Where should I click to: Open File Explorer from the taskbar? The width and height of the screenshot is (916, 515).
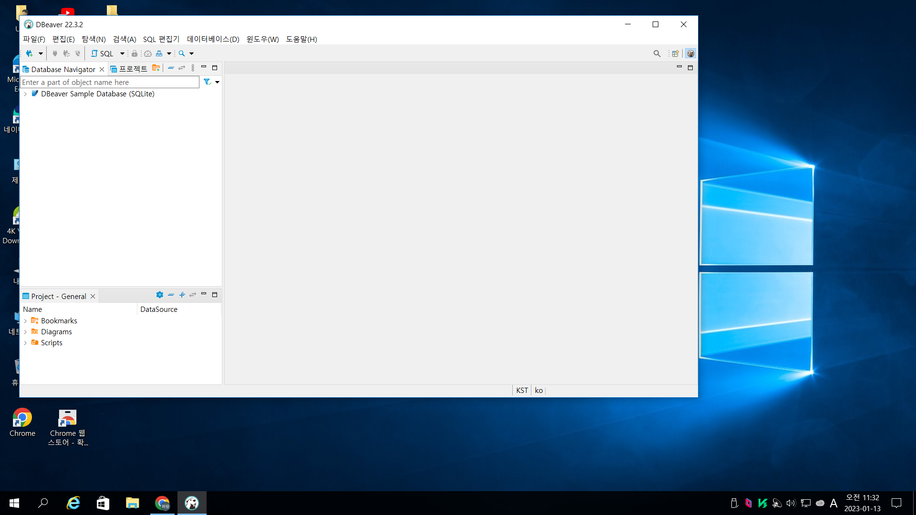click(132, 503)
